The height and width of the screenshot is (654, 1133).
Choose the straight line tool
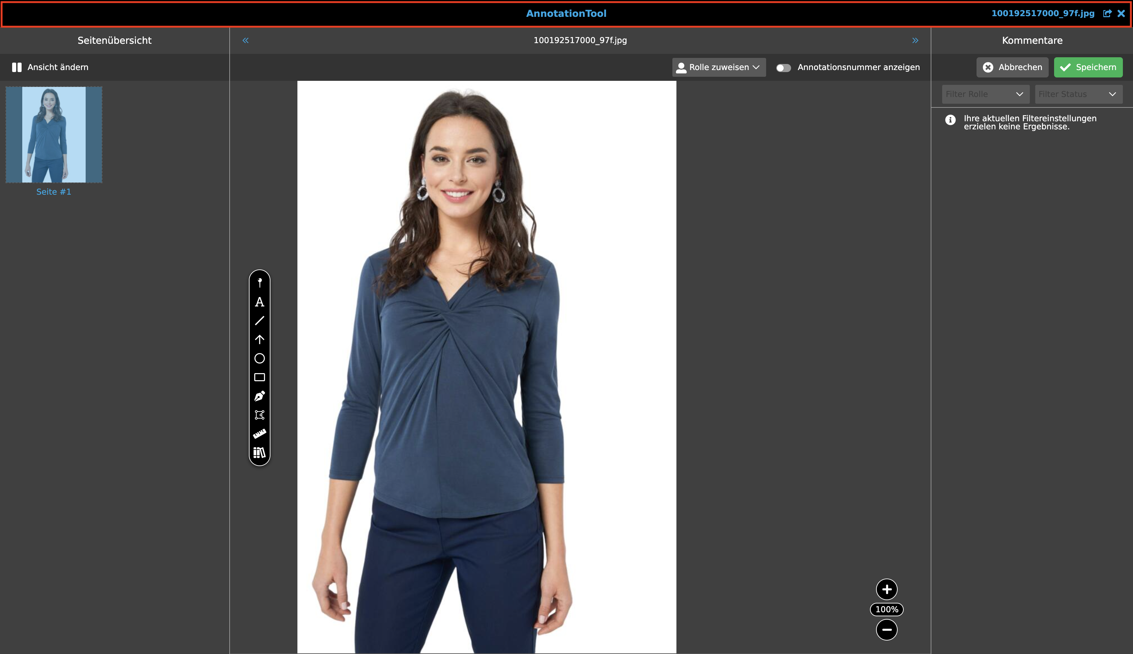(259, 321)
